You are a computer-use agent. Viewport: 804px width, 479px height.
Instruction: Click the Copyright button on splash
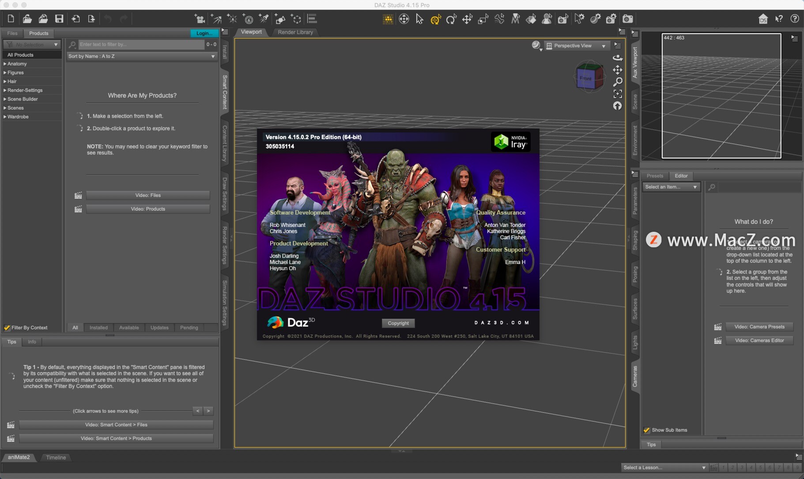coord(398,323)
